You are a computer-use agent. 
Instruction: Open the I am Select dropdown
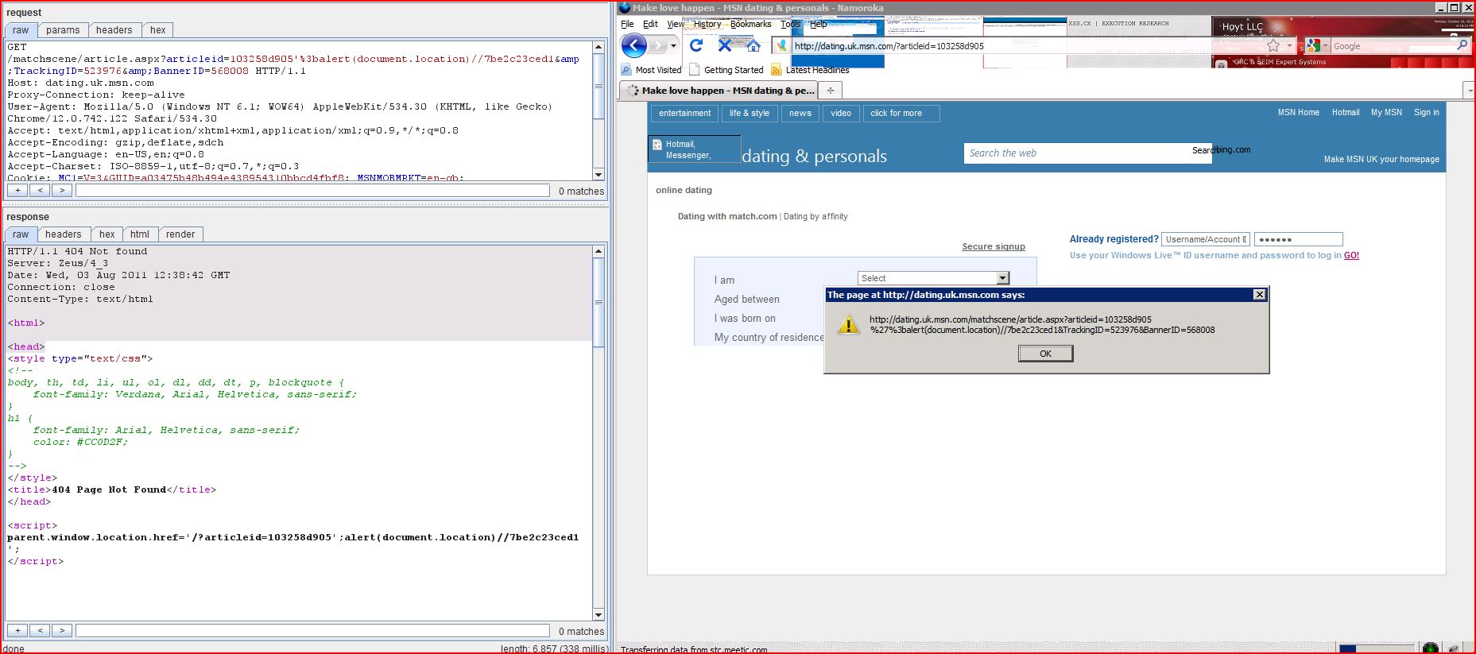coord(933,278)
